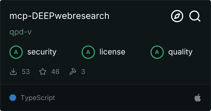Screen dimensions: 211x111
Task: Click the tools count 3
Action: [x=83, y=72]
